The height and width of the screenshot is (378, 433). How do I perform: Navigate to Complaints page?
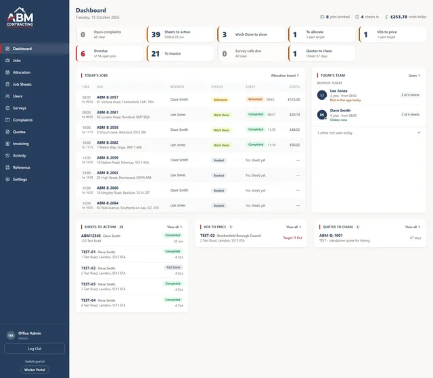pyautogui.click(x=35, y=120)
